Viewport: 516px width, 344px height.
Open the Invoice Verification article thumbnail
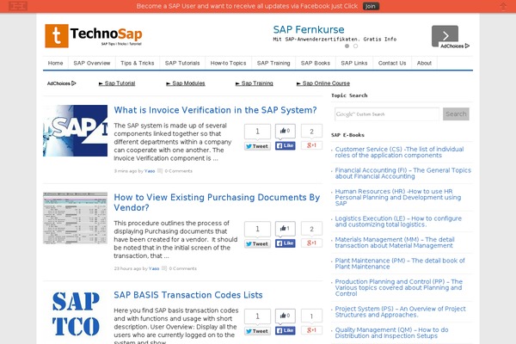click(75, 131)
